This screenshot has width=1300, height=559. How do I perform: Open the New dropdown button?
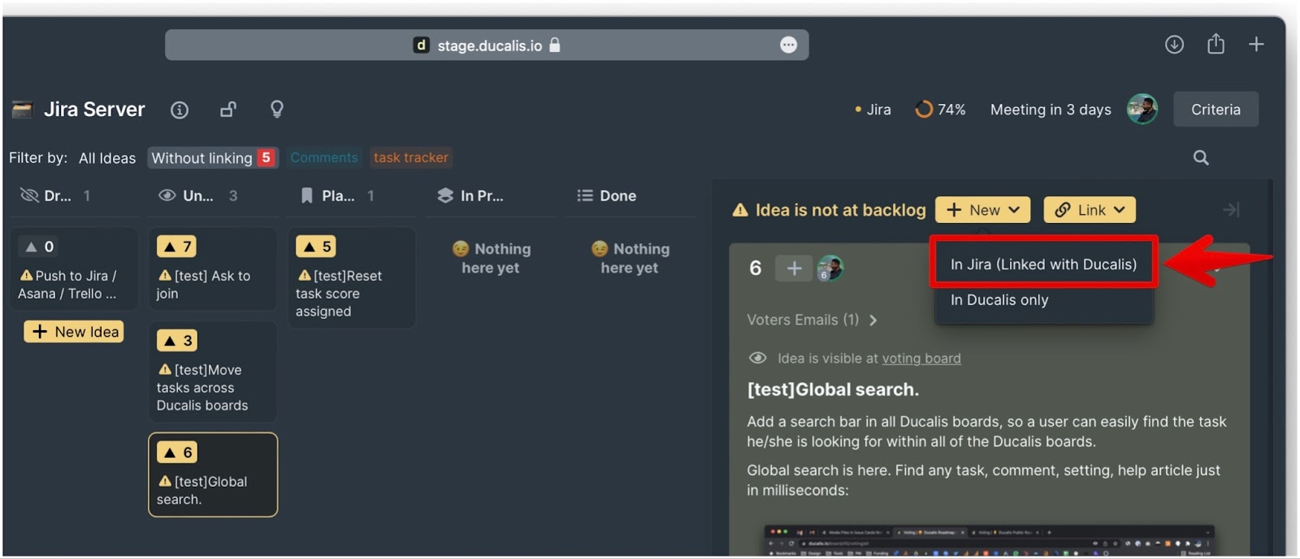[x=982, y=210]
